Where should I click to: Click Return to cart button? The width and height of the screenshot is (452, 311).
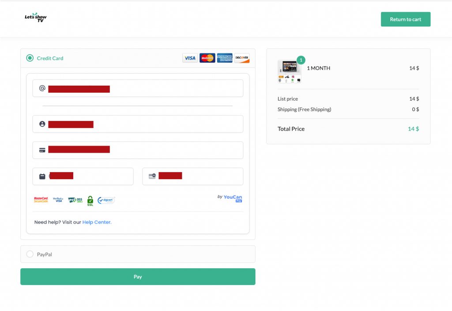405,19
